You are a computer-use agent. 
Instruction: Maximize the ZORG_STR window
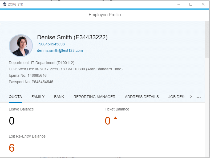pos(191,4)
